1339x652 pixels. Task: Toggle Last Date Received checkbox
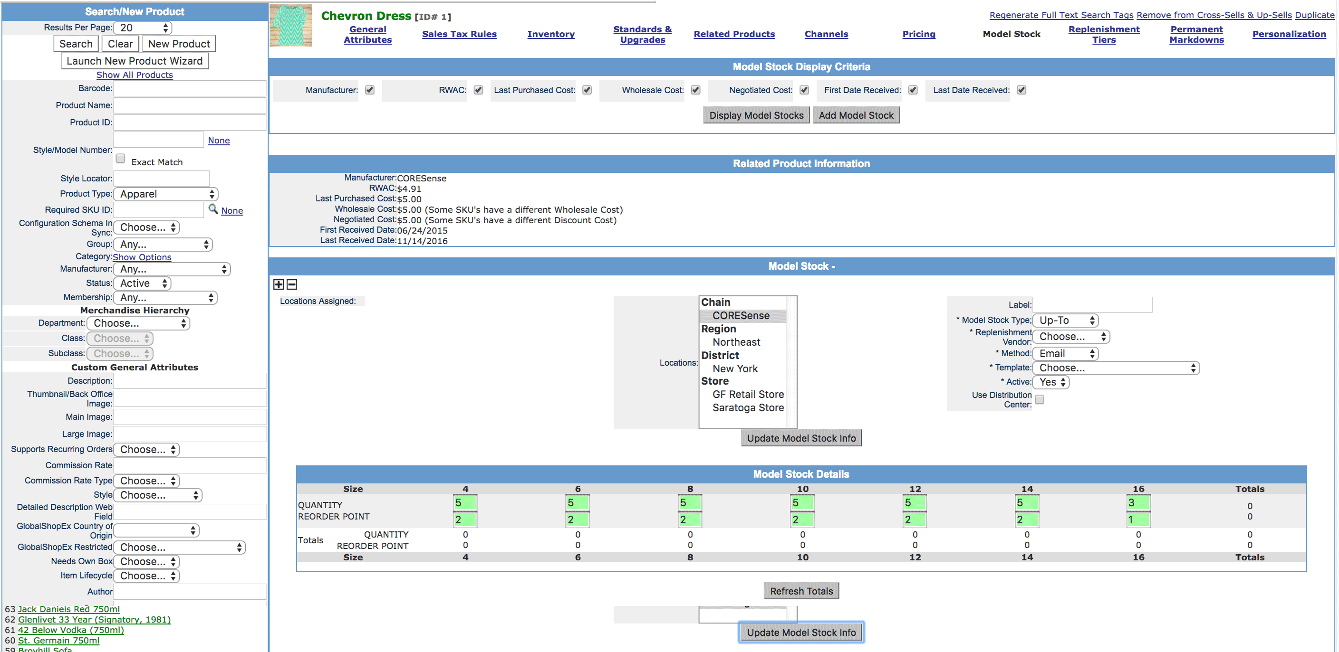tap(1021, 90)
